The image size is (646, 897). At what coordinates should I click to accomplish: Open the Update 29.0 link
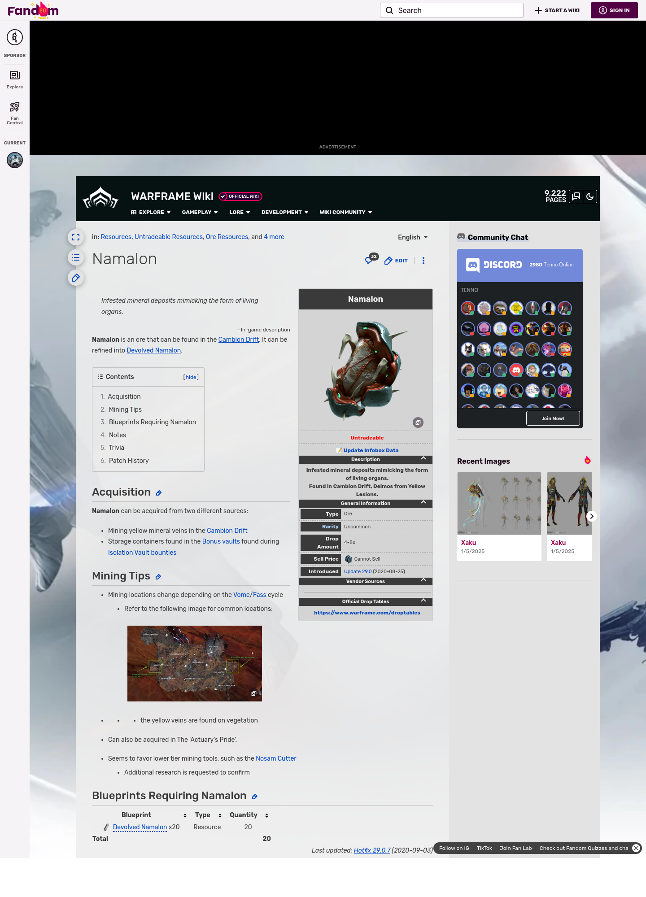coord(358,571)
